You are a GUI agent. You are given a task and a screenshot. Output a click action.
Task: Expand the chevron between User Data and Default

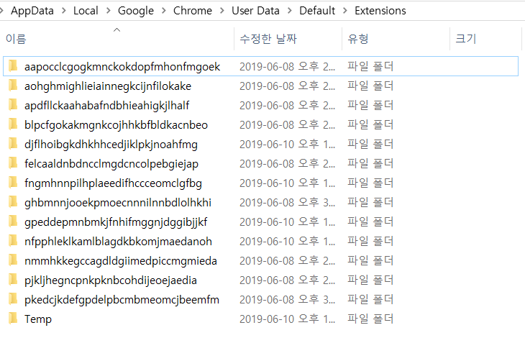[x=290, y=11]
